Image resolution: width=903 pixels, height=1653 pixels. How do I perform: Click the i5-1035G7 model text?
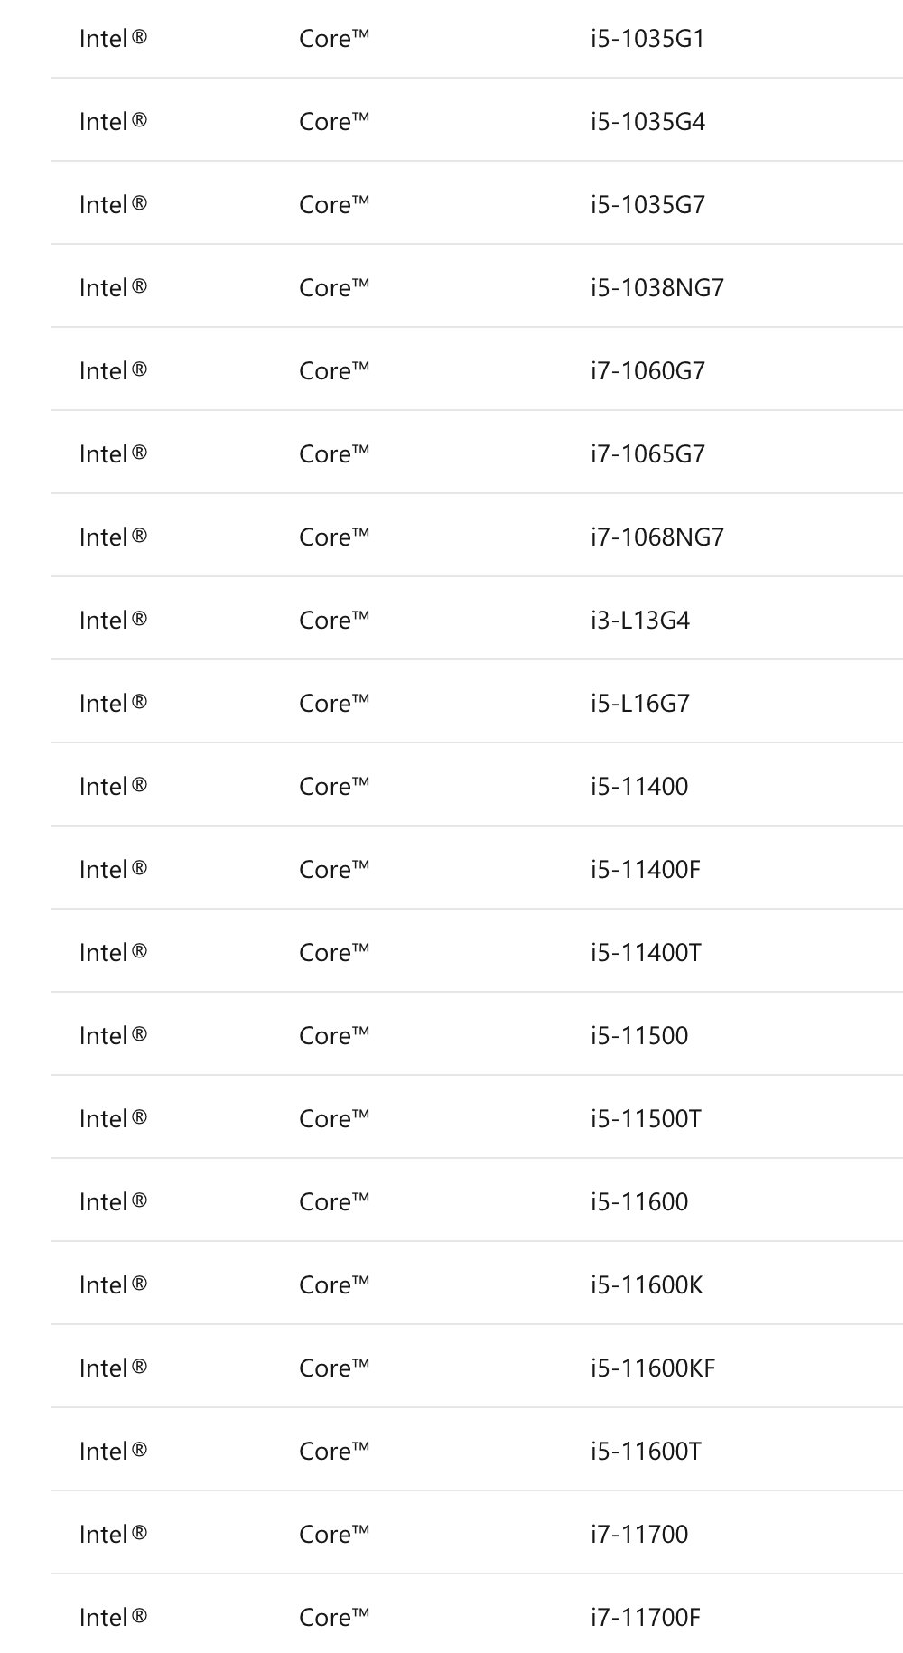[647, 205]
